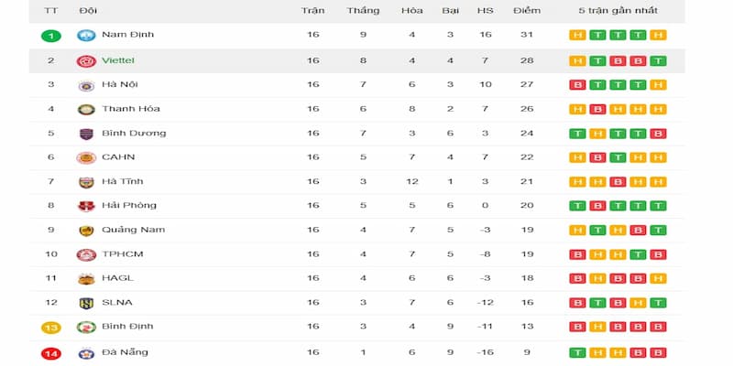Click the SLNA team logo

tap(86, 303)
